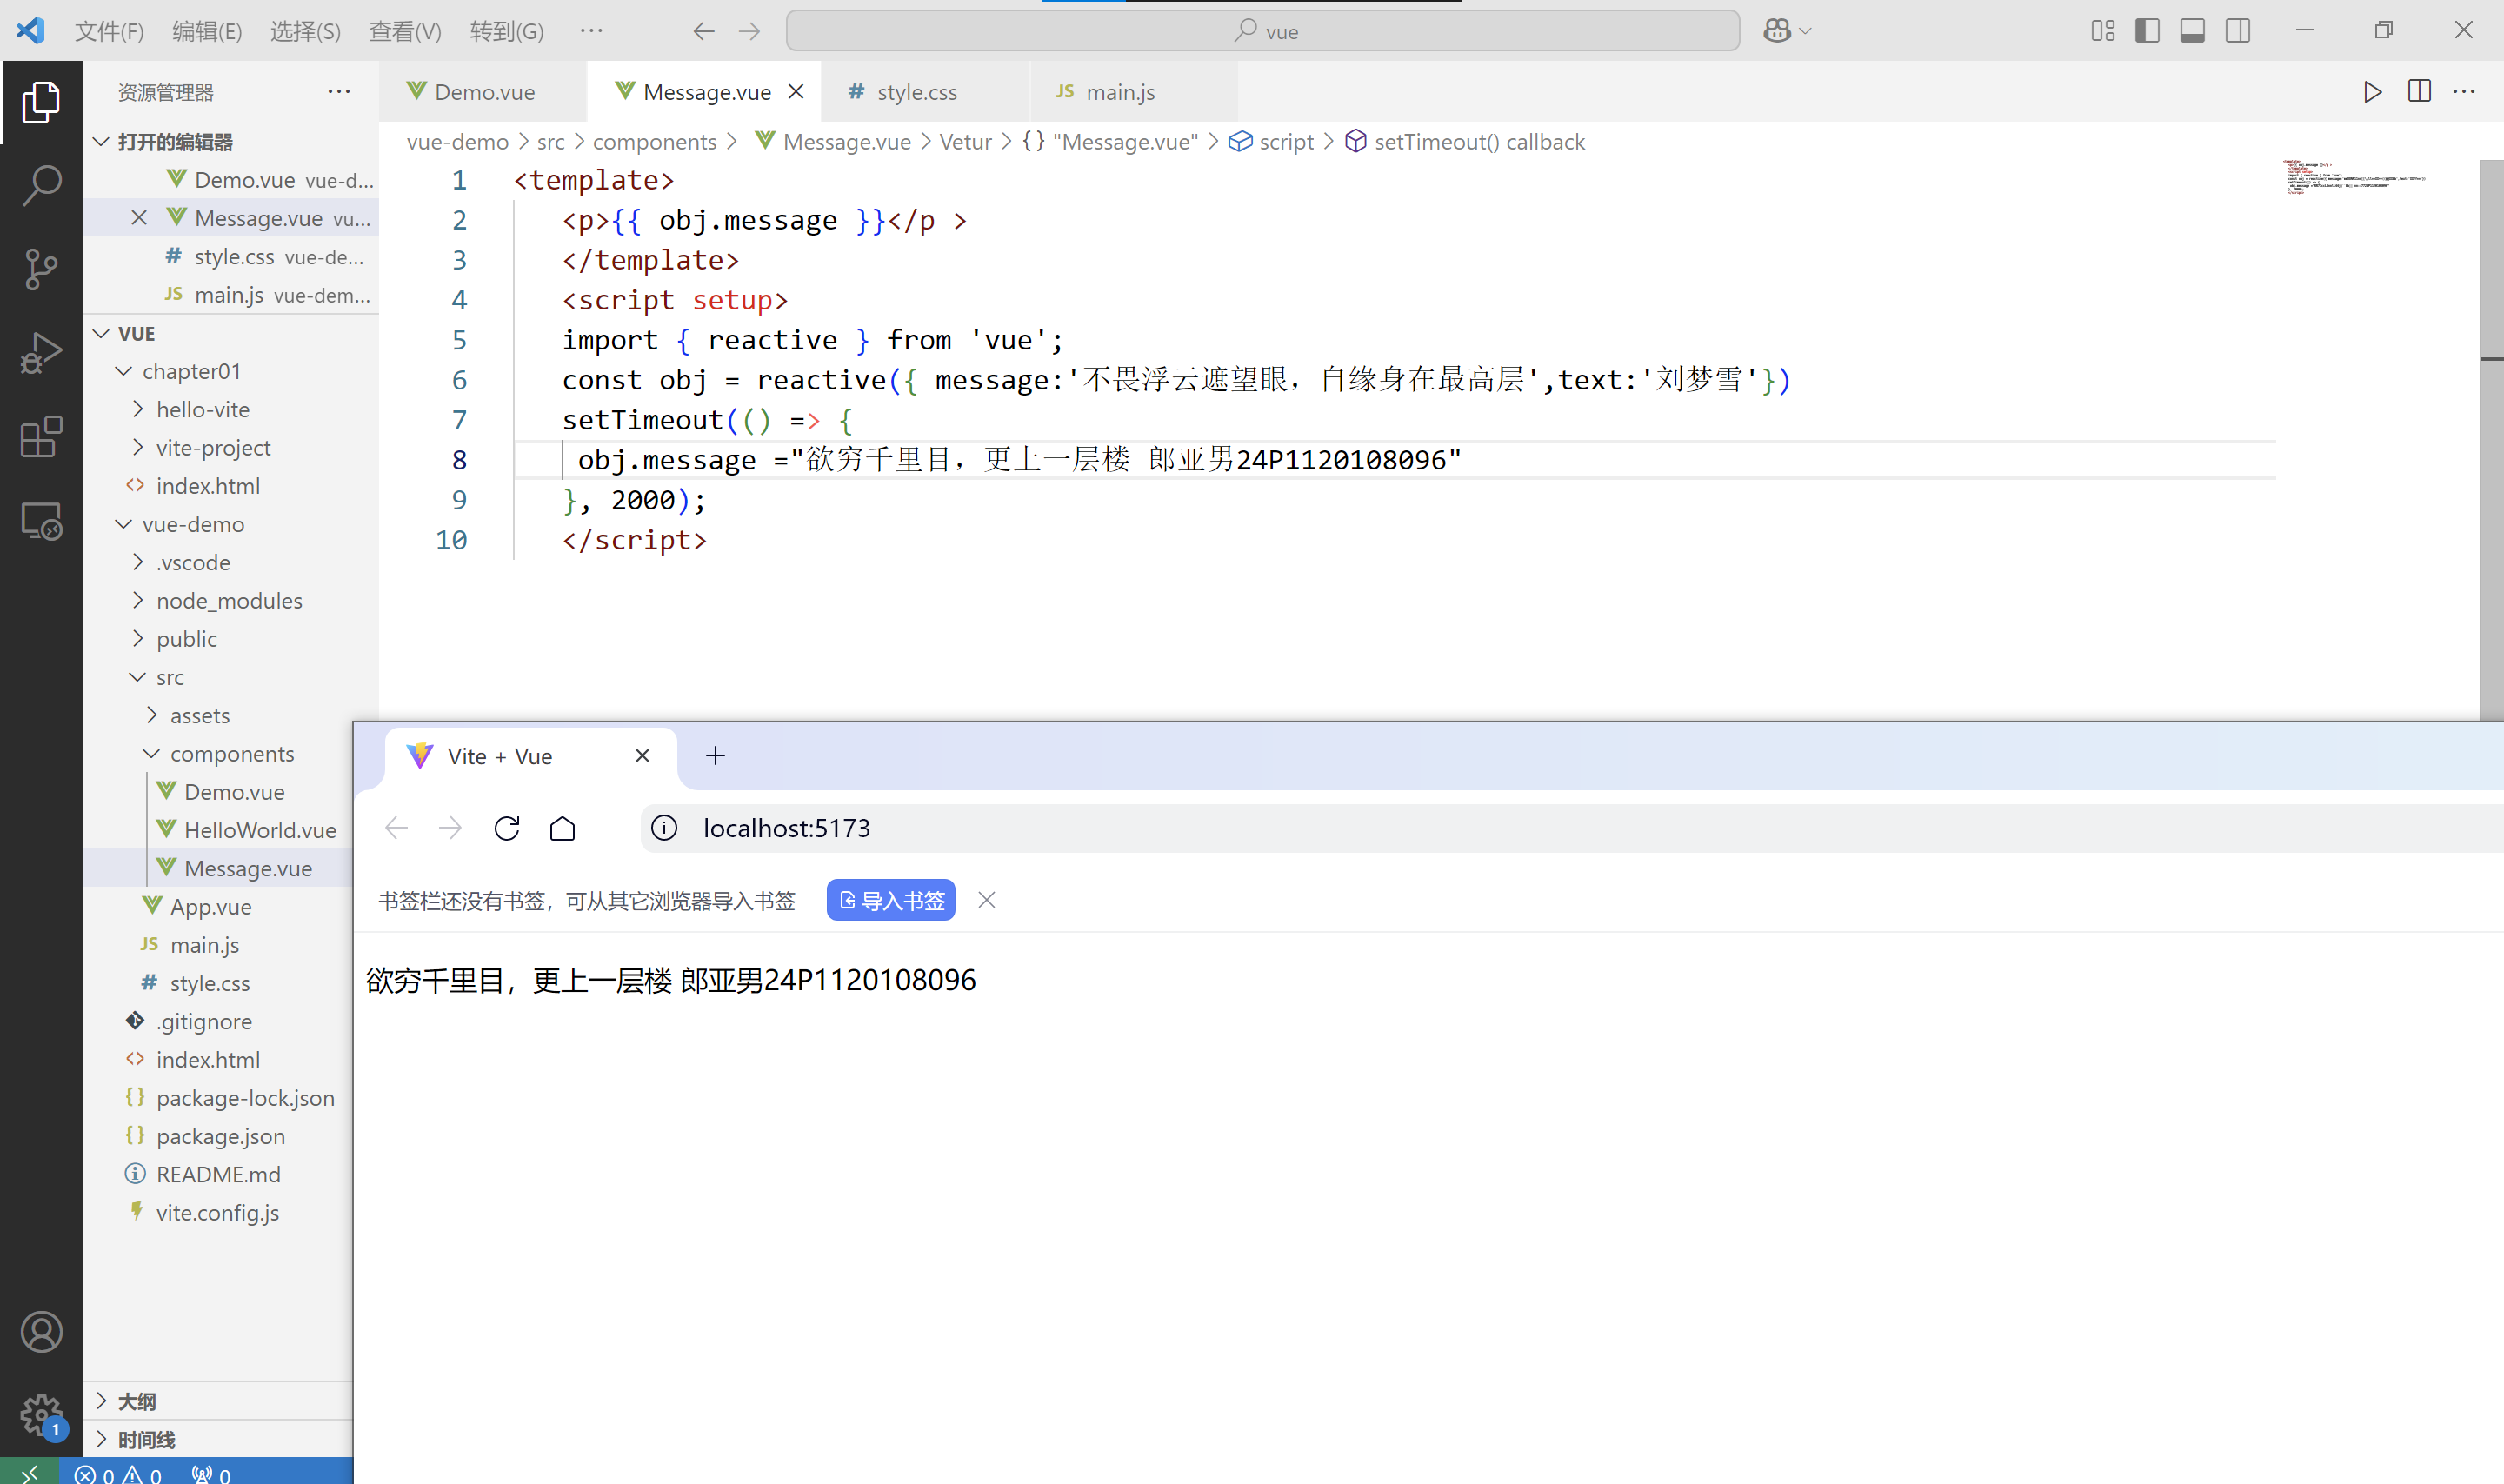Open the Source Control view

point(41,269)
